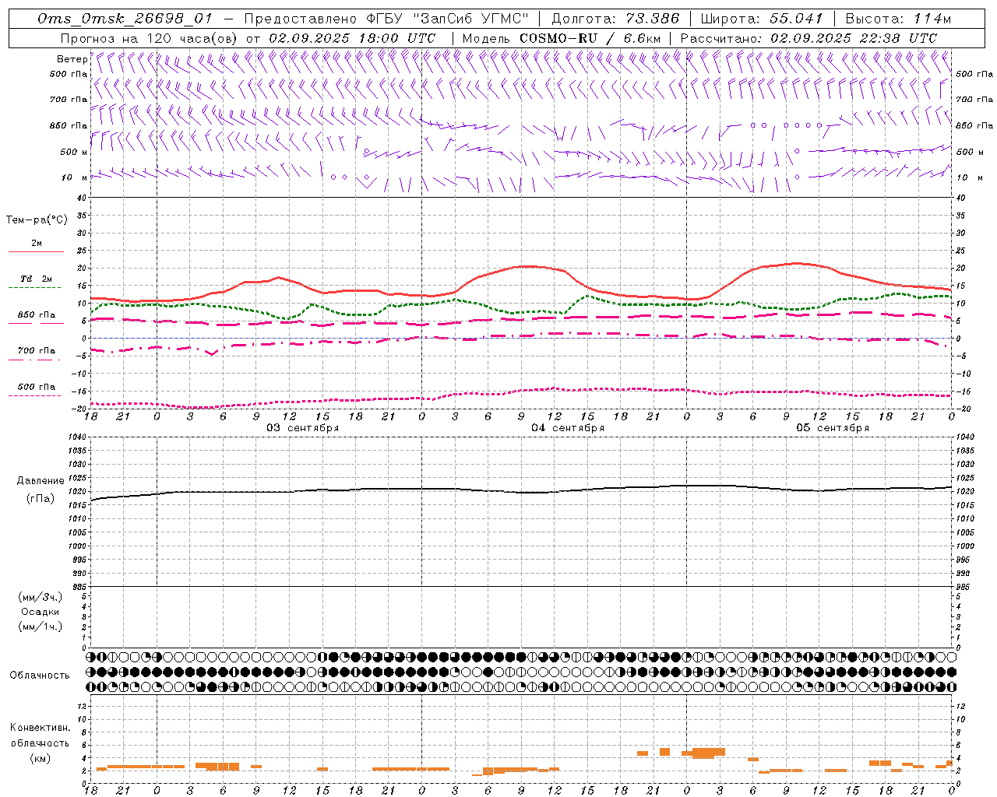This screenshot has width=997, height=797.
Task: Click the Широта: 55.041 header field
Action: [x=762, y=19]
